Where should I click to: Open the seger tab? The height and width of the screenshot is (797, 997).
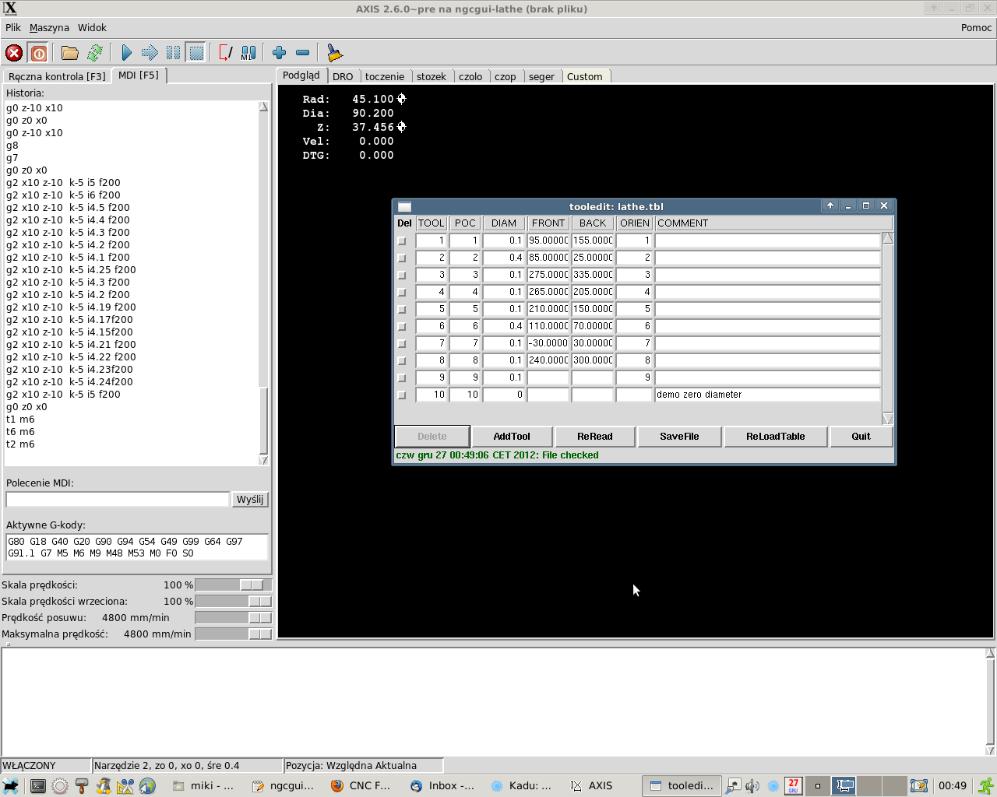541,76
